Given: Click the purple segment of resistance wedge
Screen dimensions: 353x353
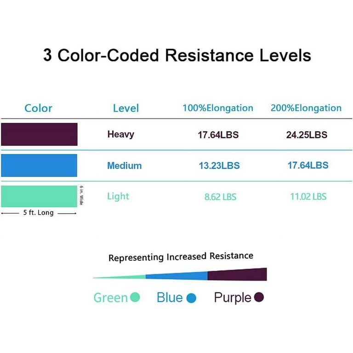Looking at the screenshot, I should (x=237, y=274).
